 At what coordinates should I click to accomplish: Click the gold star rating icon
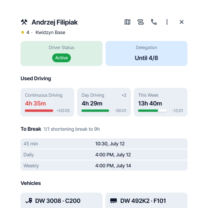[x=23, y=32]
